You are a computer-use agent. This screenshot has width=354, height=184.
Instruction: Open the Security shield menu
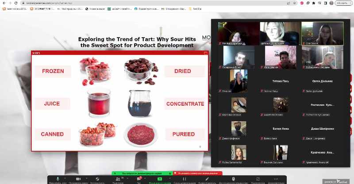pos(97,179)
